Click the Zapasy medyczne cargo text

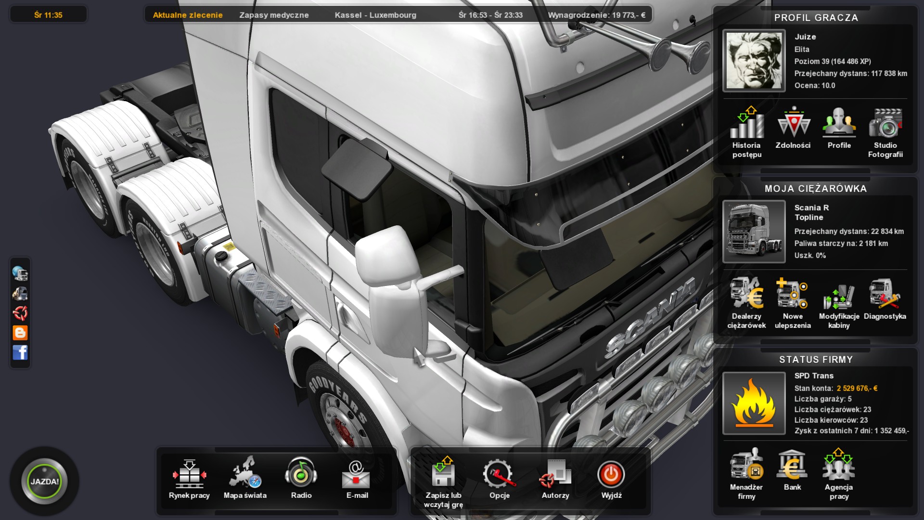pyautogui.click(x=274, y=15)
